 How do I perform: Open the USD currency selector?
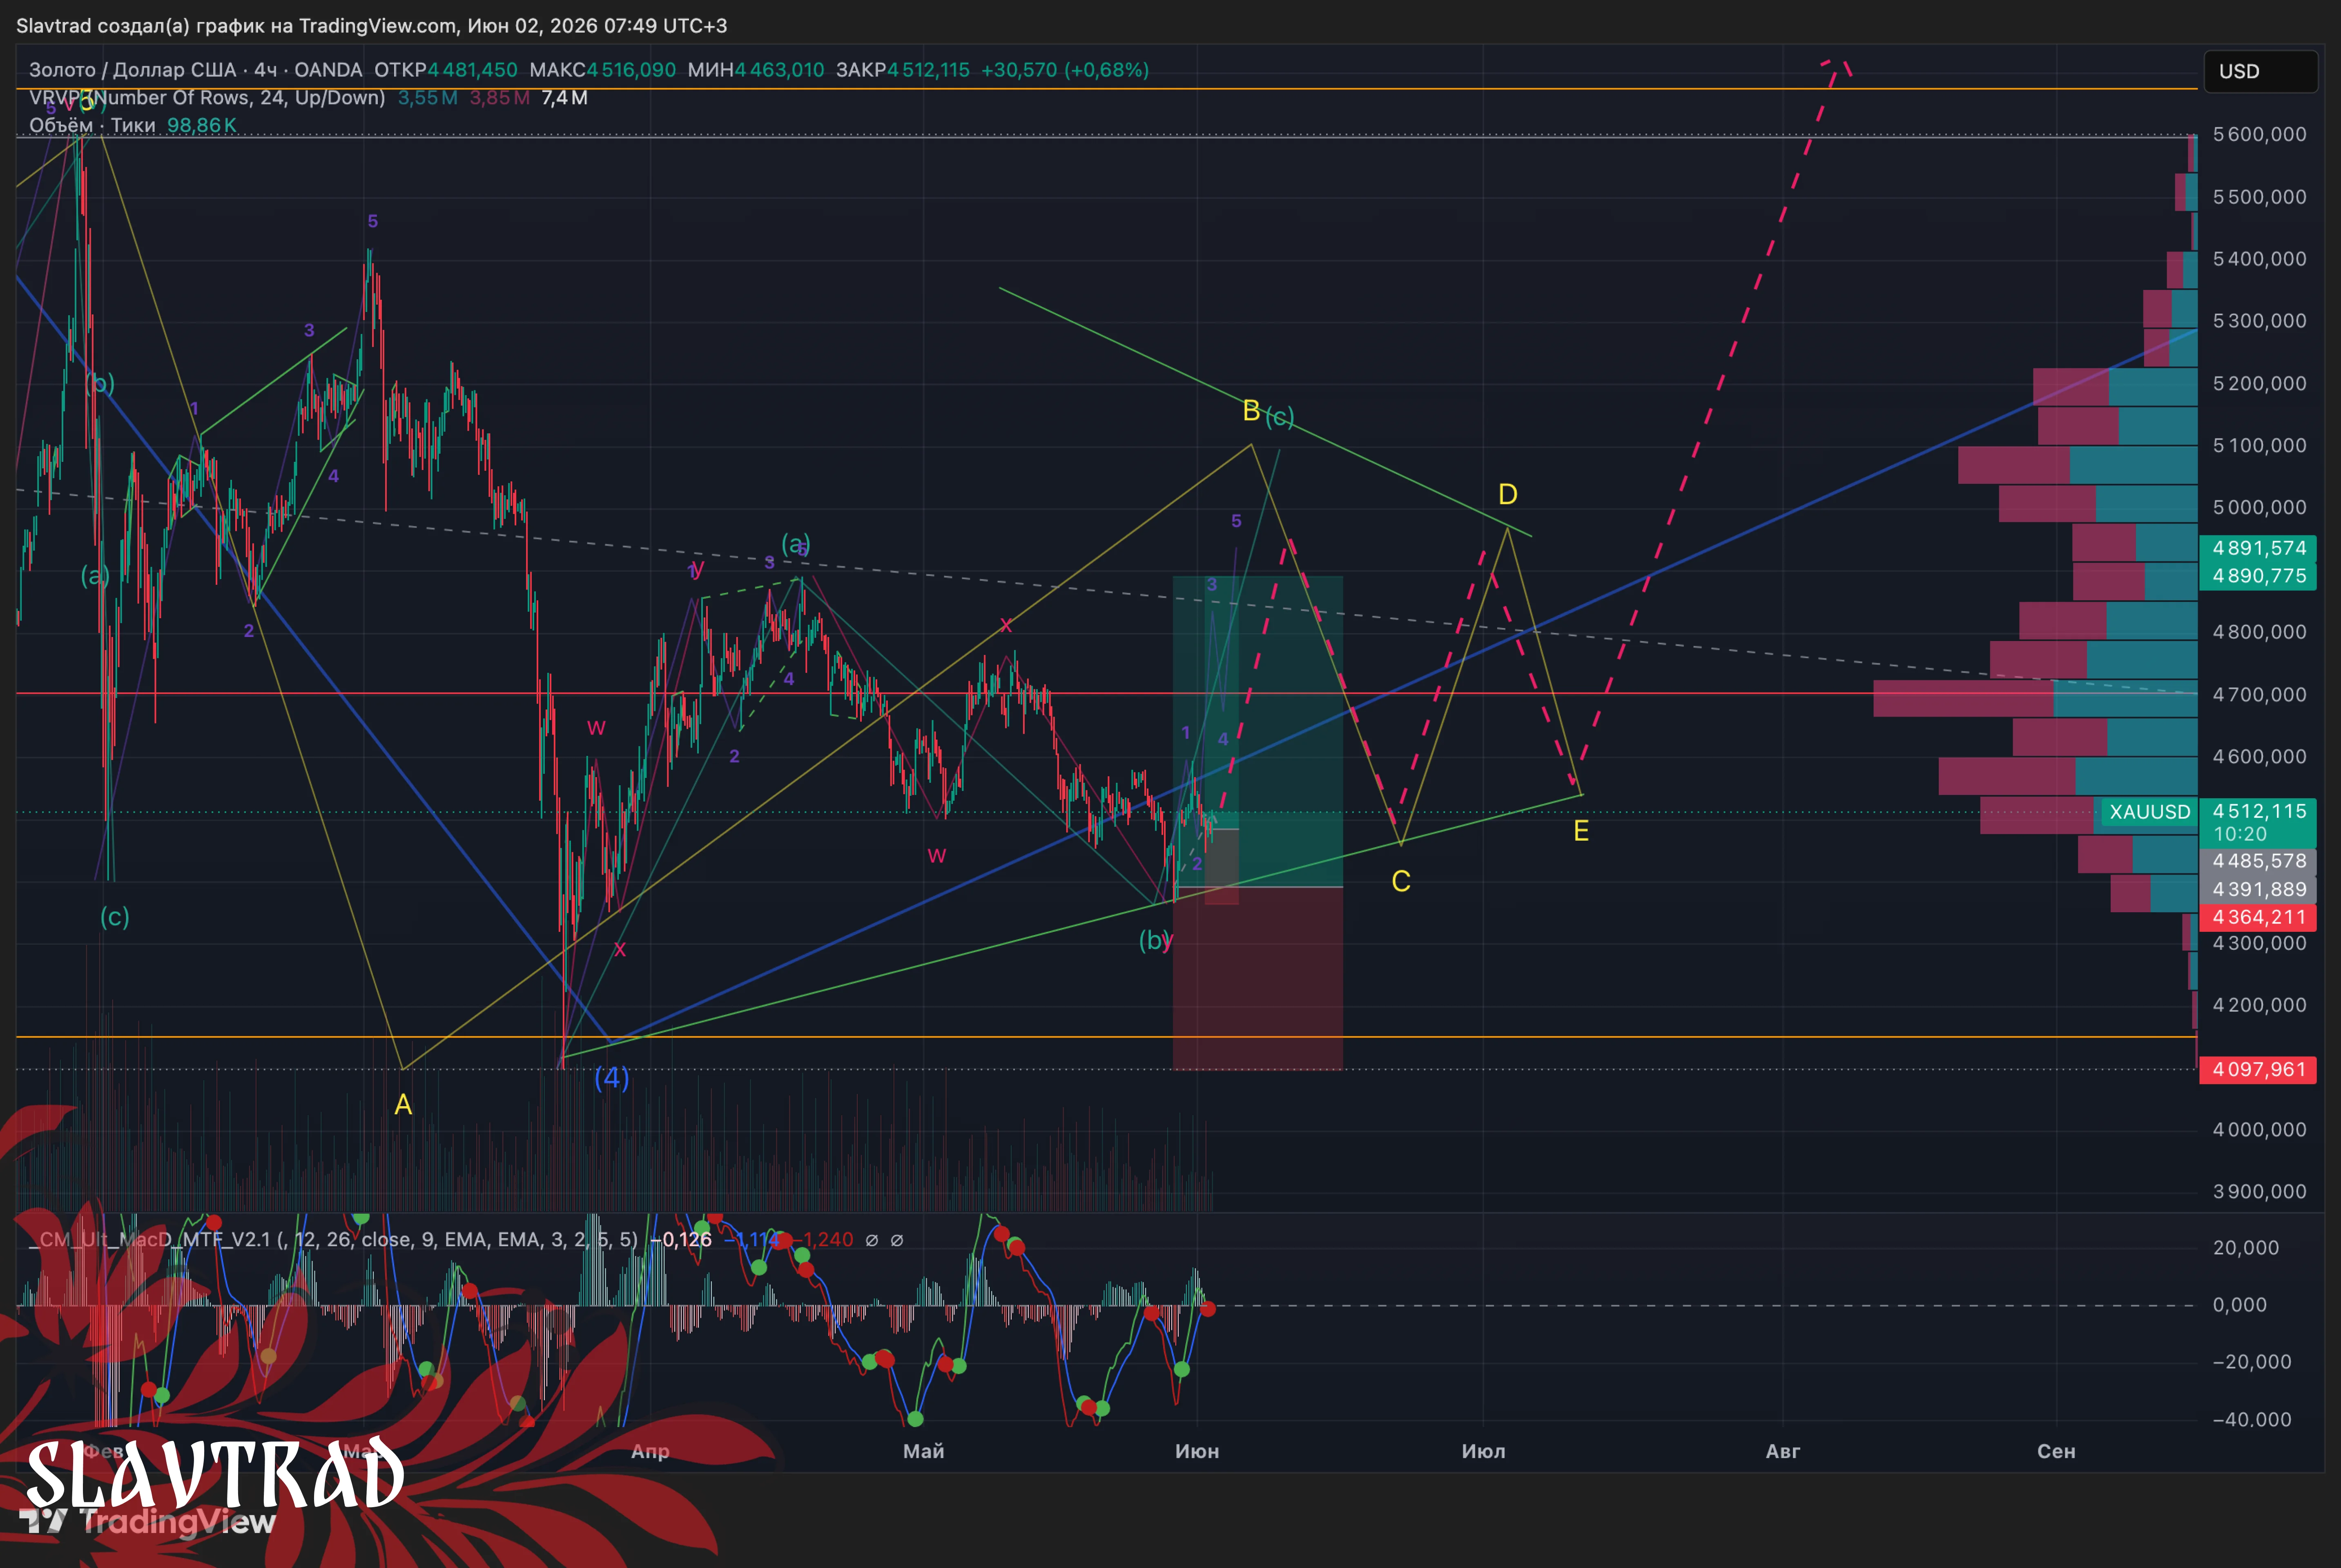tap(2260, 71)
